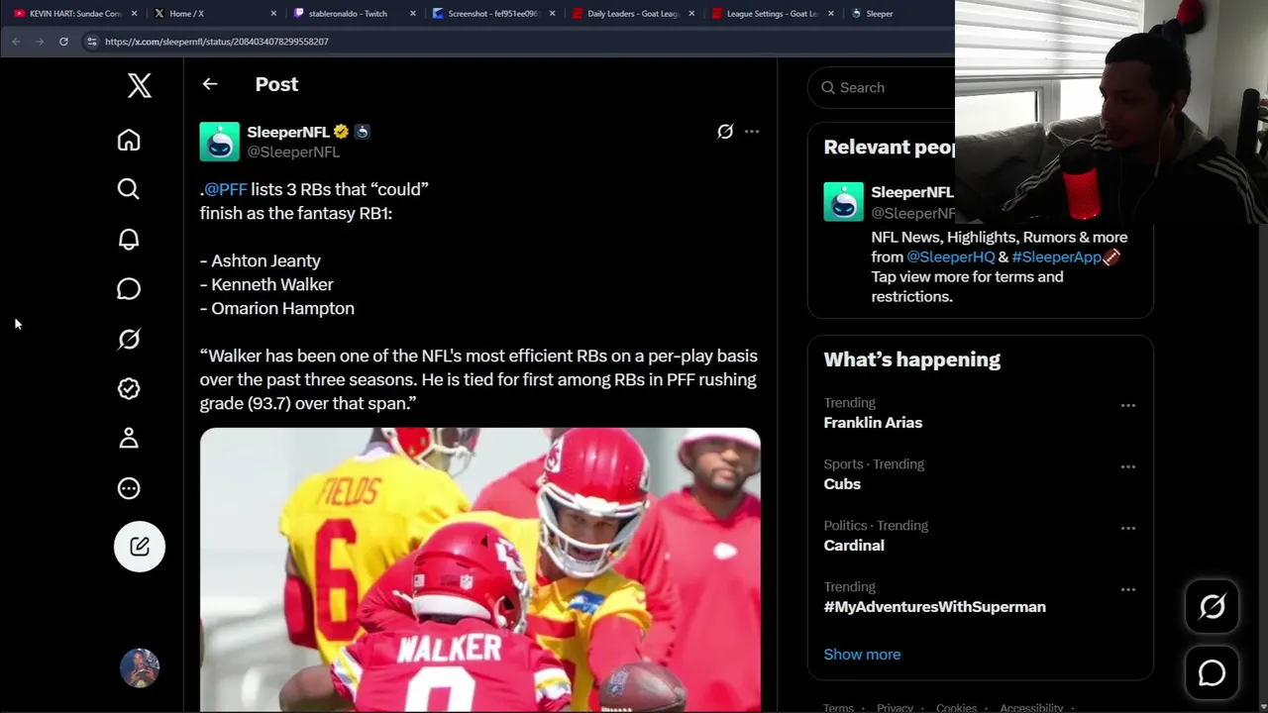Click Show more under What's happening
The height and width of the screenshot is (713, 1268).
coord(862,655)
